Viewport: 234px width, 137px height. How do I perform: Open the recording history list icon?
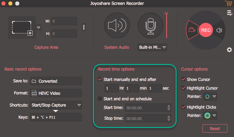point(230,13)
